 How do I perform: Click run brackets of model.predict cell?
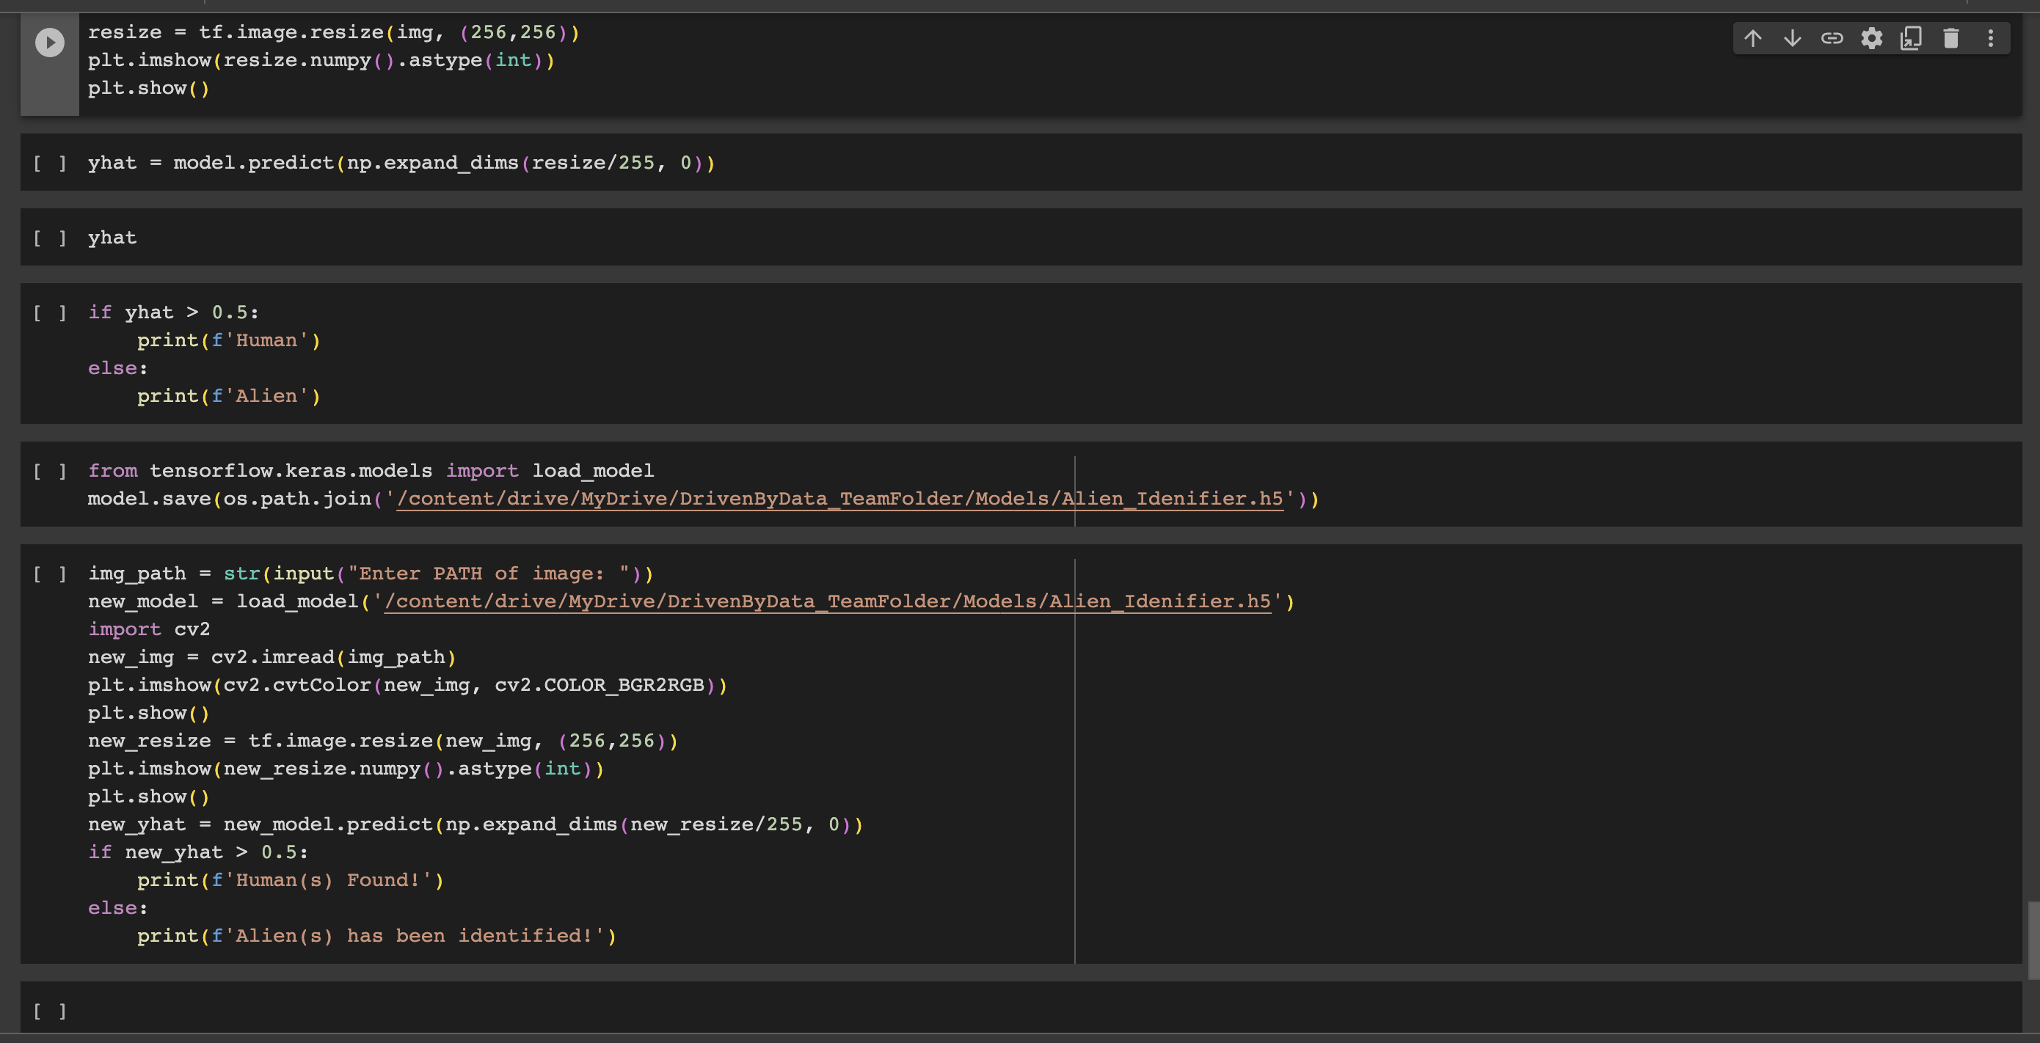[x=49, y=163]
